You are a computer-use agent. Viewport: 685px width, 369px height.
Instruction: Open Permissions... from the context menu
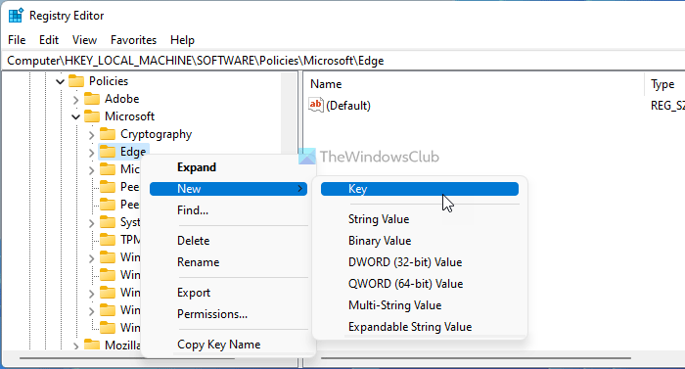[x=228, y=314]
